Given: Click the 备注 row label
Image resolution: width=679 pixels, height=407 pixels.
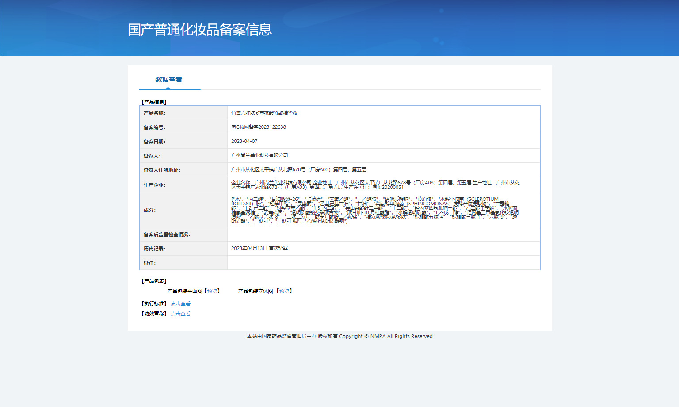Looking at the screenshot, I should point(150,263).
